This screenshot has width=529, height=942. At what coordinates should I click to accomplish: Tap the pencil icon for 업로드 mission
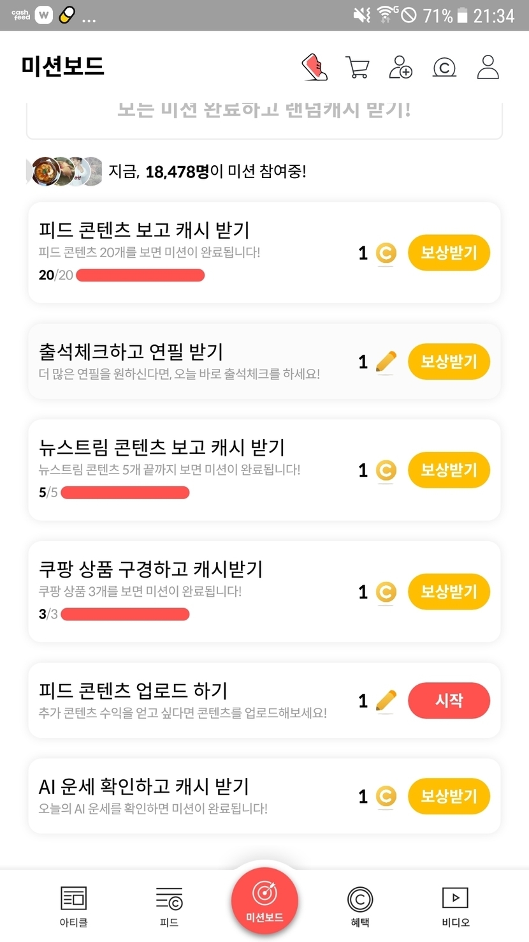[386, 701]
